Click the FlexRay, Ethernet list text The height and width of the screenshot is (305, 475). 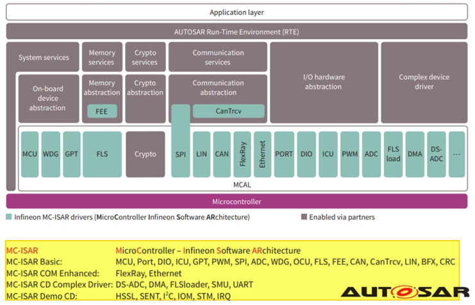(x=149, y=274)
